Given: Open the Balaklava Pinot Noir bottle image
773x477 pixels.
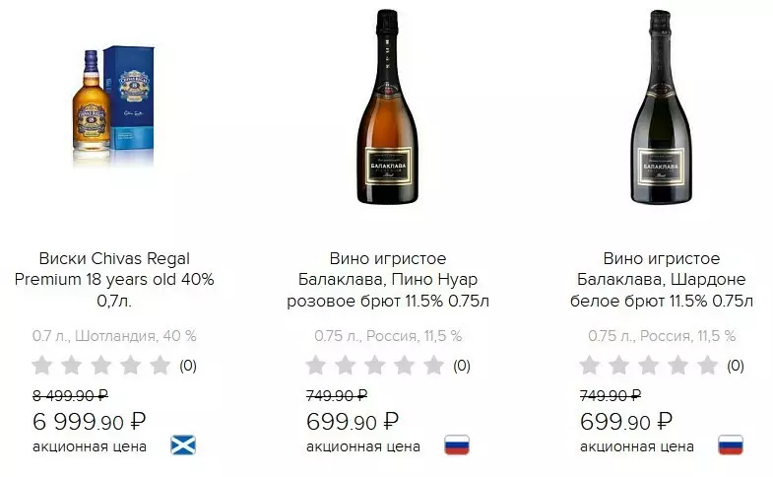Looking at the screenshot, I should 387,105.
